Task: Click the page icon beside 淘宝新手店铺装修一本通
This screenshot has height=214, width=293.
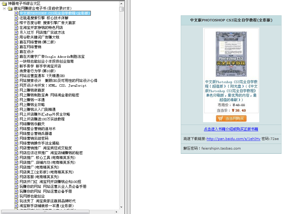Action: (16, 206)
